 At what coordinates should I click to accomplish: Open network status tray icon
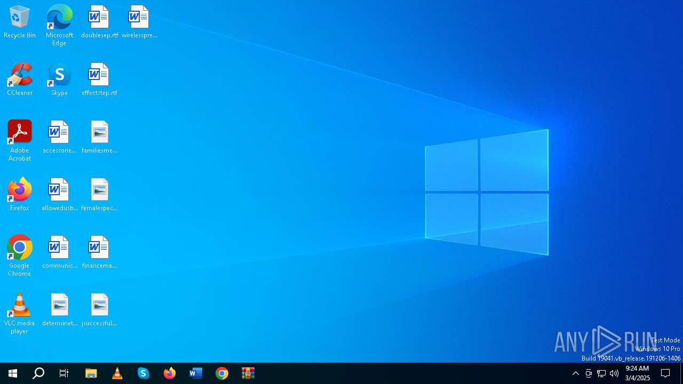pos(601,373)
